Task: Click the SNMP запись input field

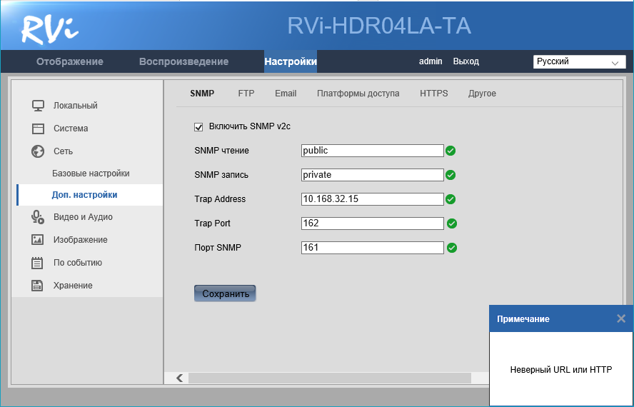Action: (373, 175)
